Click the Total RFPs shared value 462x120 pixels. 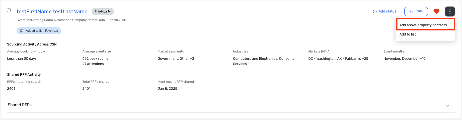[x=86, y=88]
